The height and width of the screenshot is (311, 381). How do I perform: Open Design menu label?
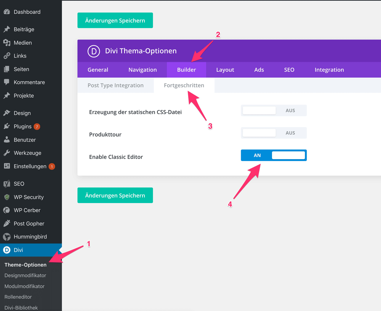[x=22, y=113]
